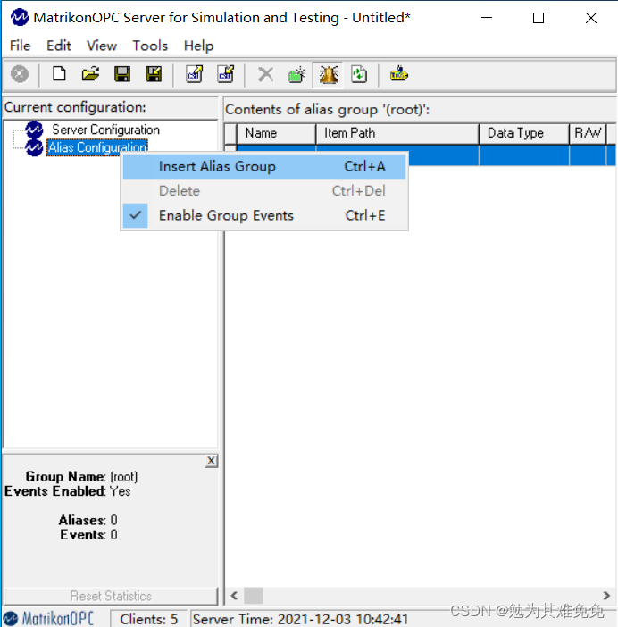Click the Reset Statistics button
Image resolution: width=618 pixels, height=627 pixels.
(111, 596)
